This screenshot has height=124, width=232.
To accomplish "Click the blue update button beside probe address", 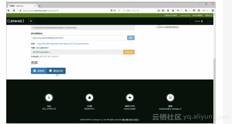I will [x=131, y=38].
